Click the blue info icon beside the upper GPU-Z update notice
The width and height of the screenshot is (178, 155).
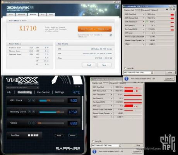pos(127,79)
